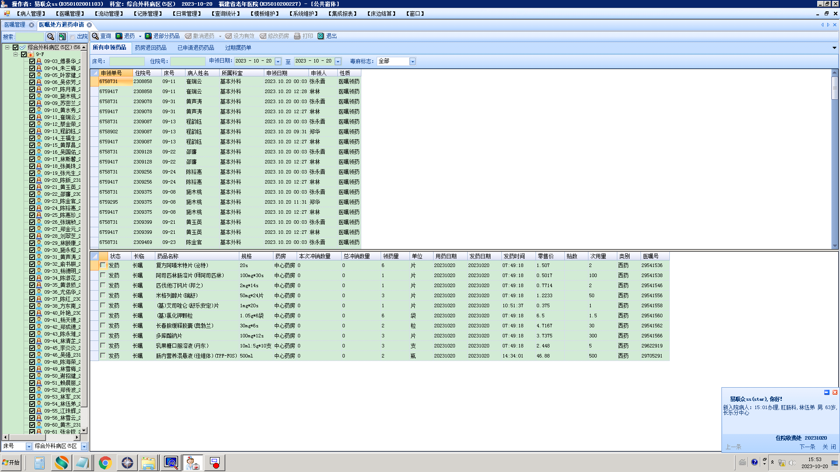
Task: Click the calculator icon in the taskbar
Action: (39, 463)
